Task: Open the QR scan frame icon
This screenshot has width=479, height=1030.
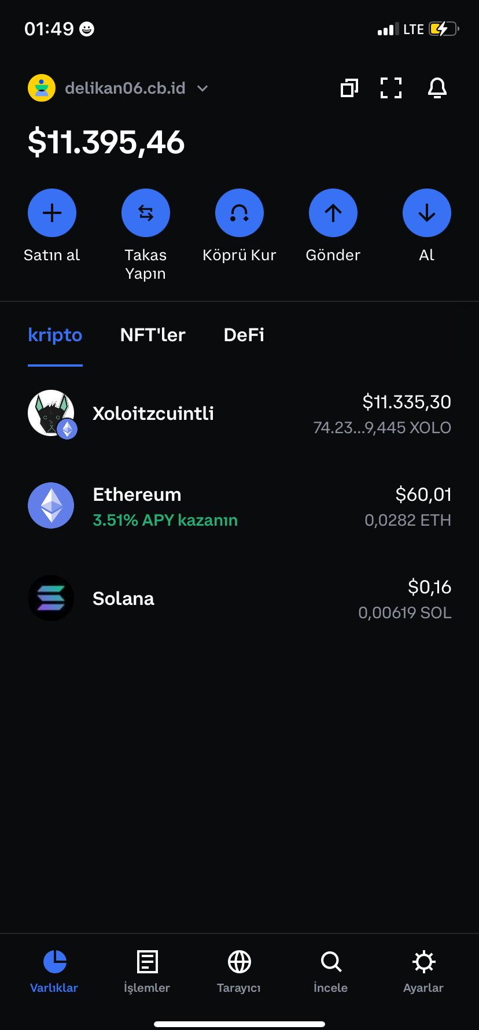Action: pyautogui.click(x=391, y=88)
